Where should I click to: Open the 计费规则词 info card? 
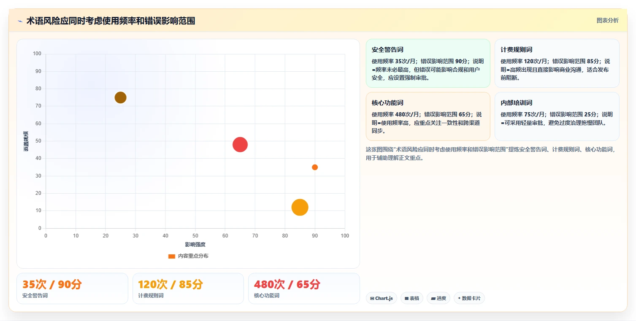[x=557, y=63]
